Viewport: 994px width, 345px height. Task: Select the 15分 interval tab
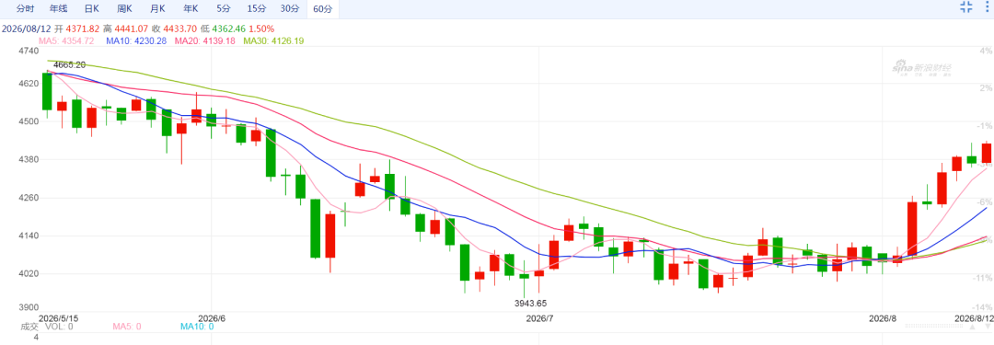257,9
